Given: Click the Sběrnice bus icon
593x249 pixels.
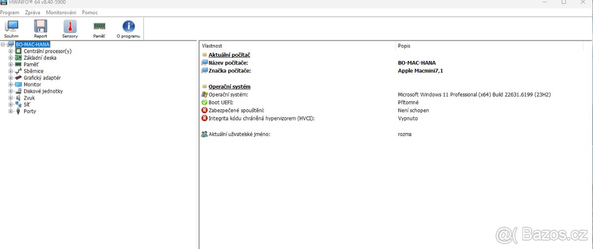Looking at the screenshot, I should click(19, 71).
